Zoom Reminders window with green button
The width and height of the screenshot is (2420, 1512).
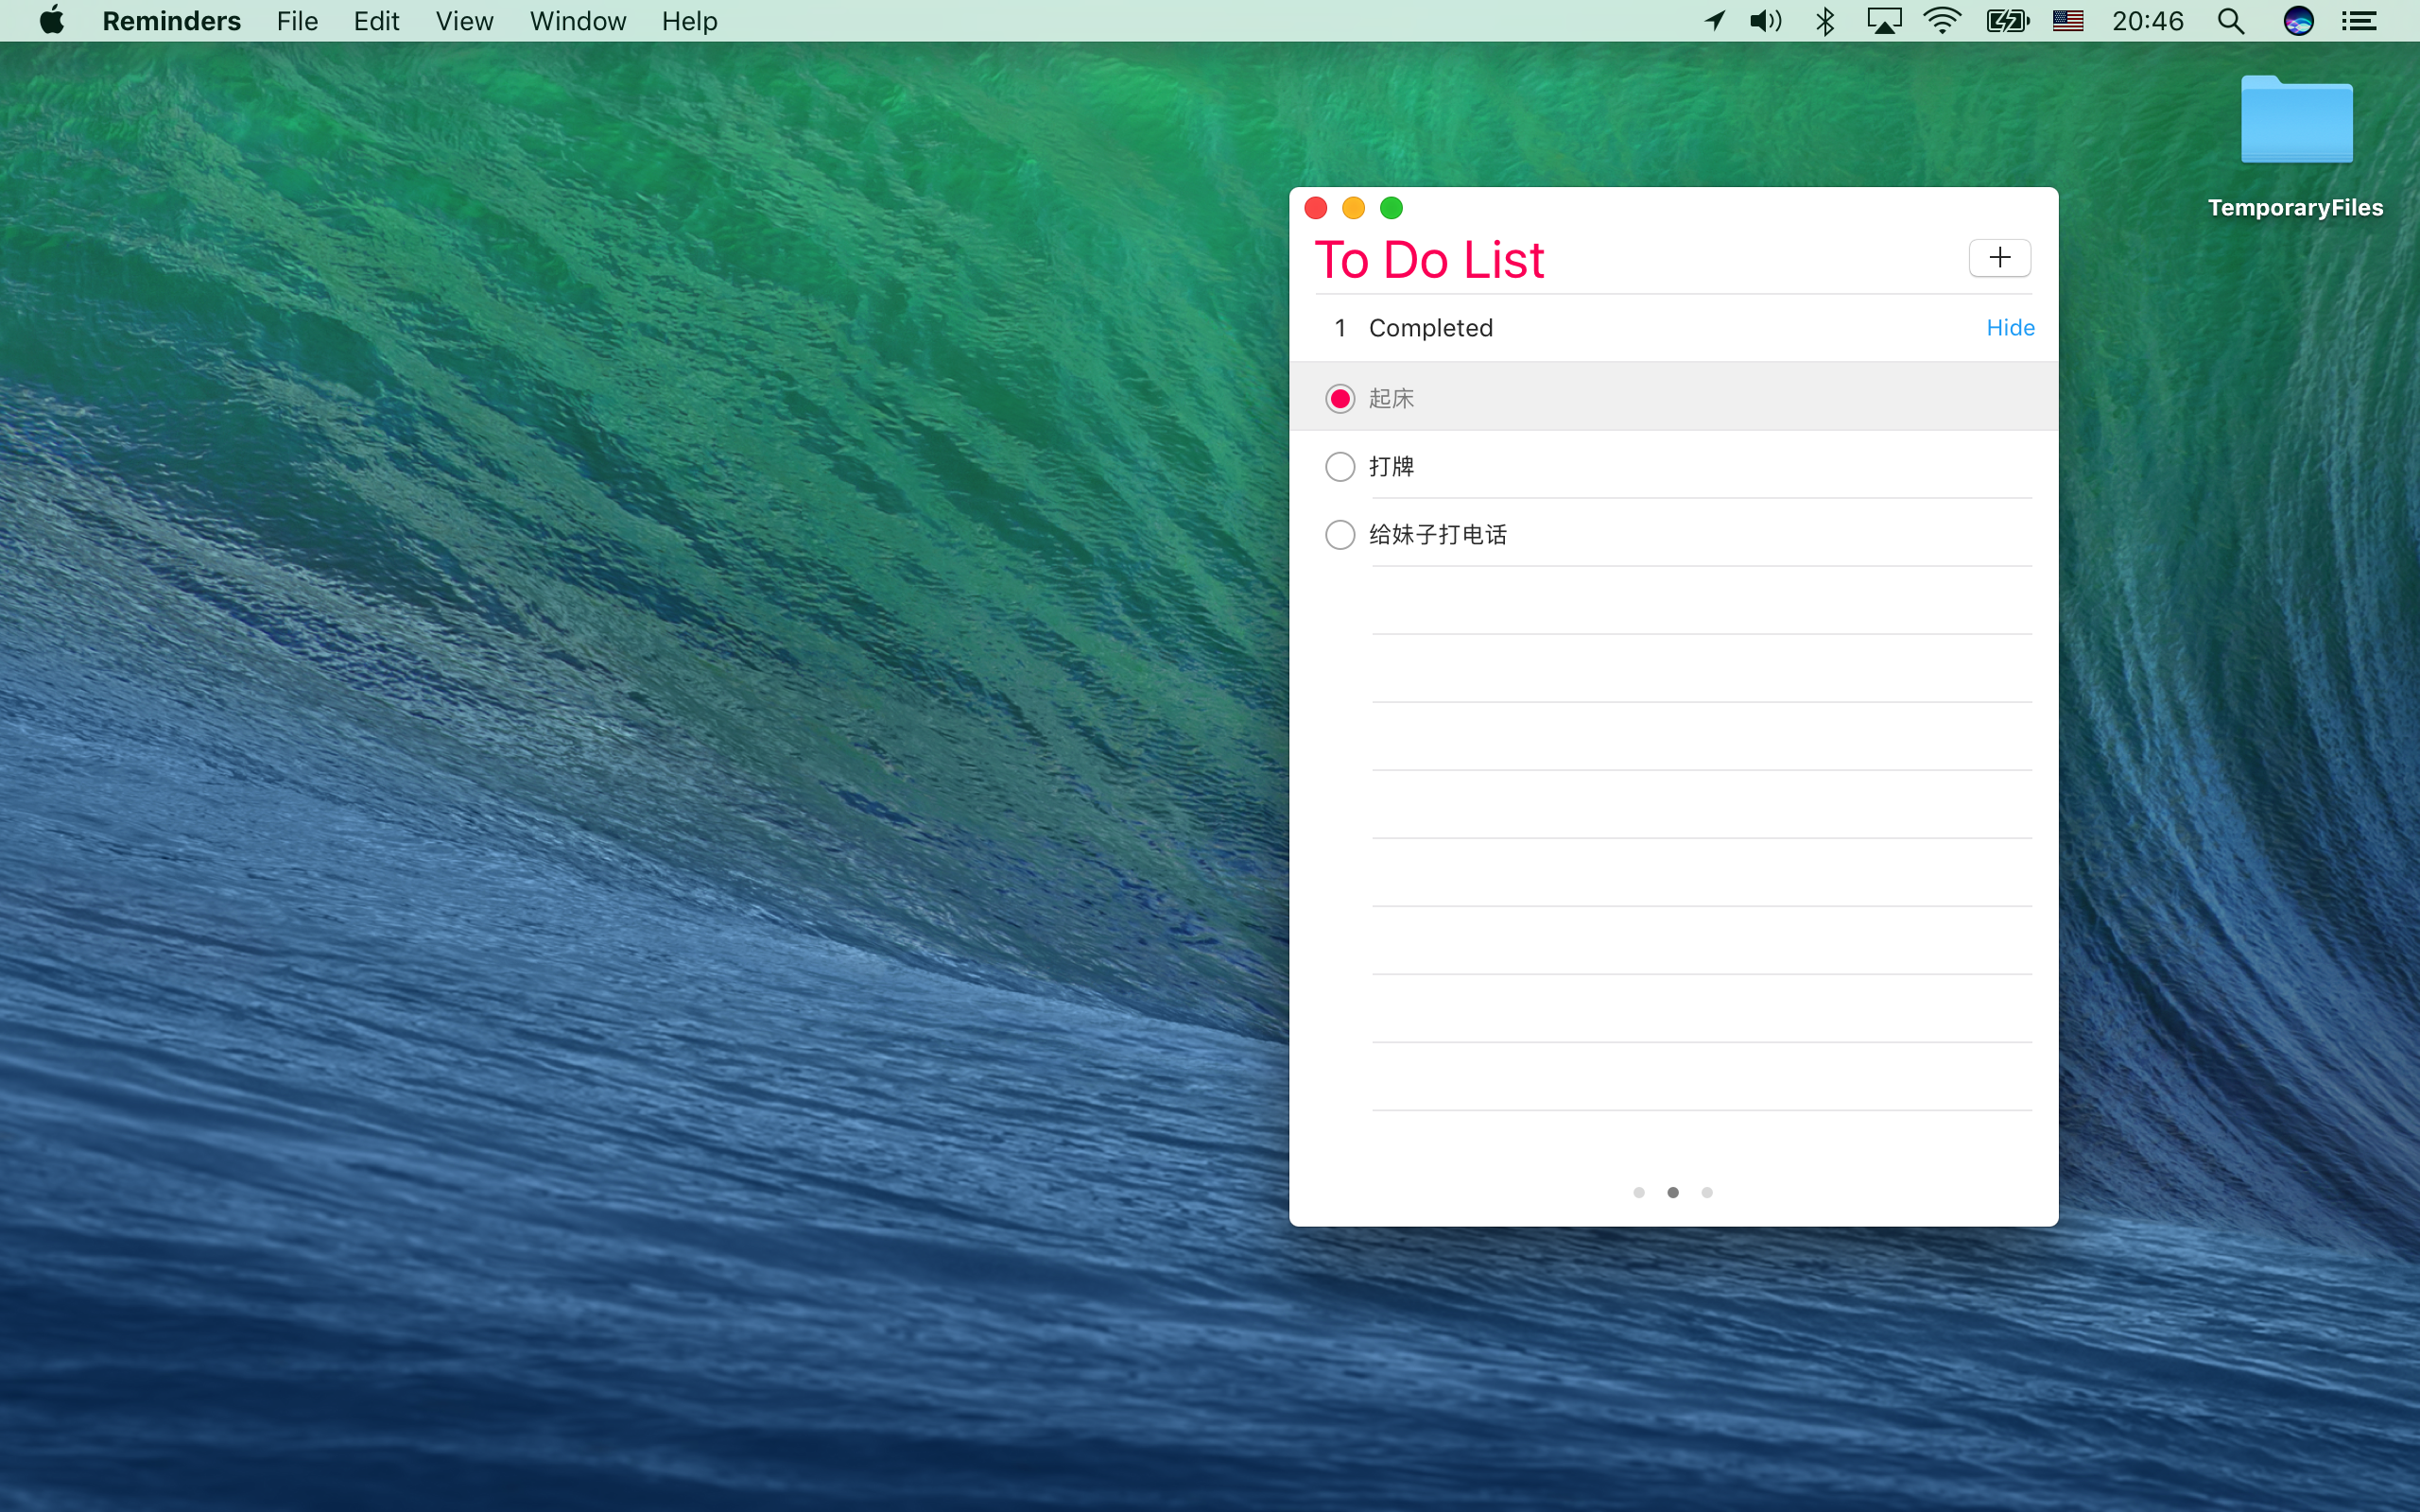click(1391, 208)
